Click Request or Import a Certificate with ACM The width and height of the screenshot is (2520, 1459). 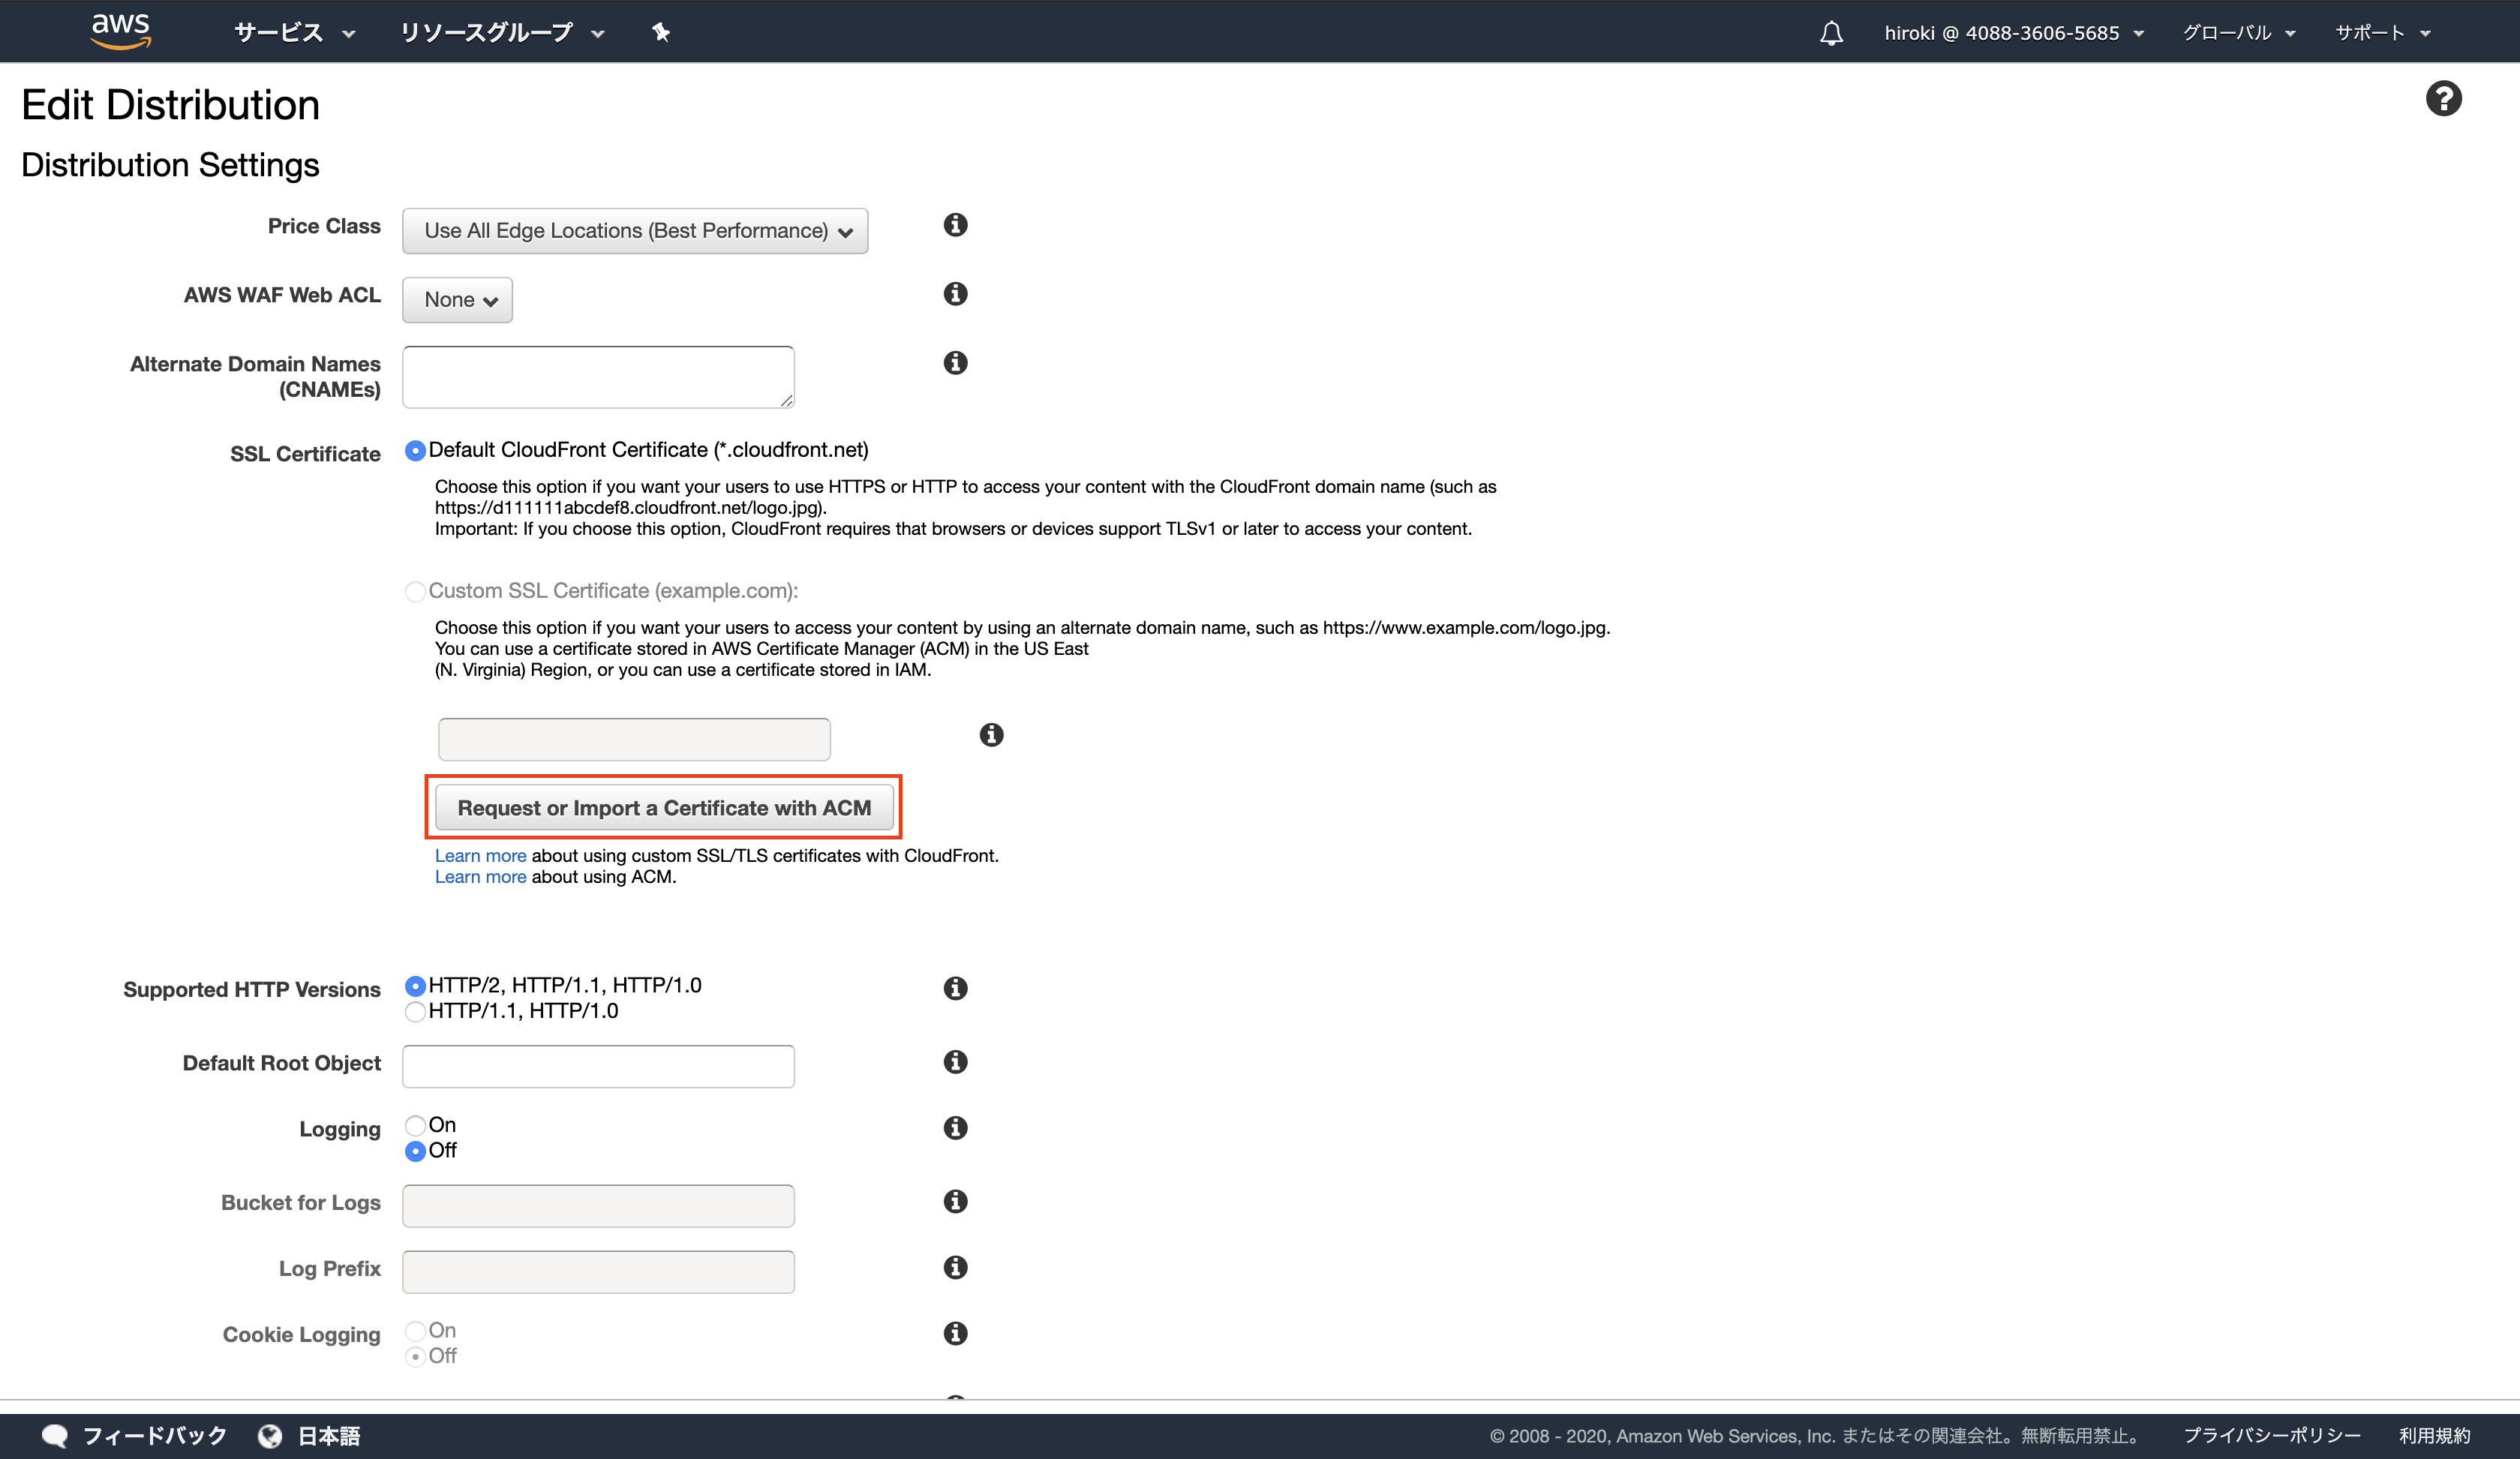click(x=664, y=808)
